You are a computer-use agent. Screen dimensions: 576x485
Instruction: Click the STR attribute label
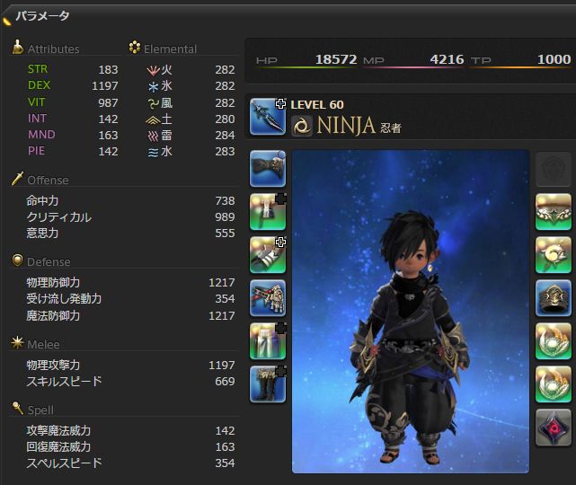[38, 69]
